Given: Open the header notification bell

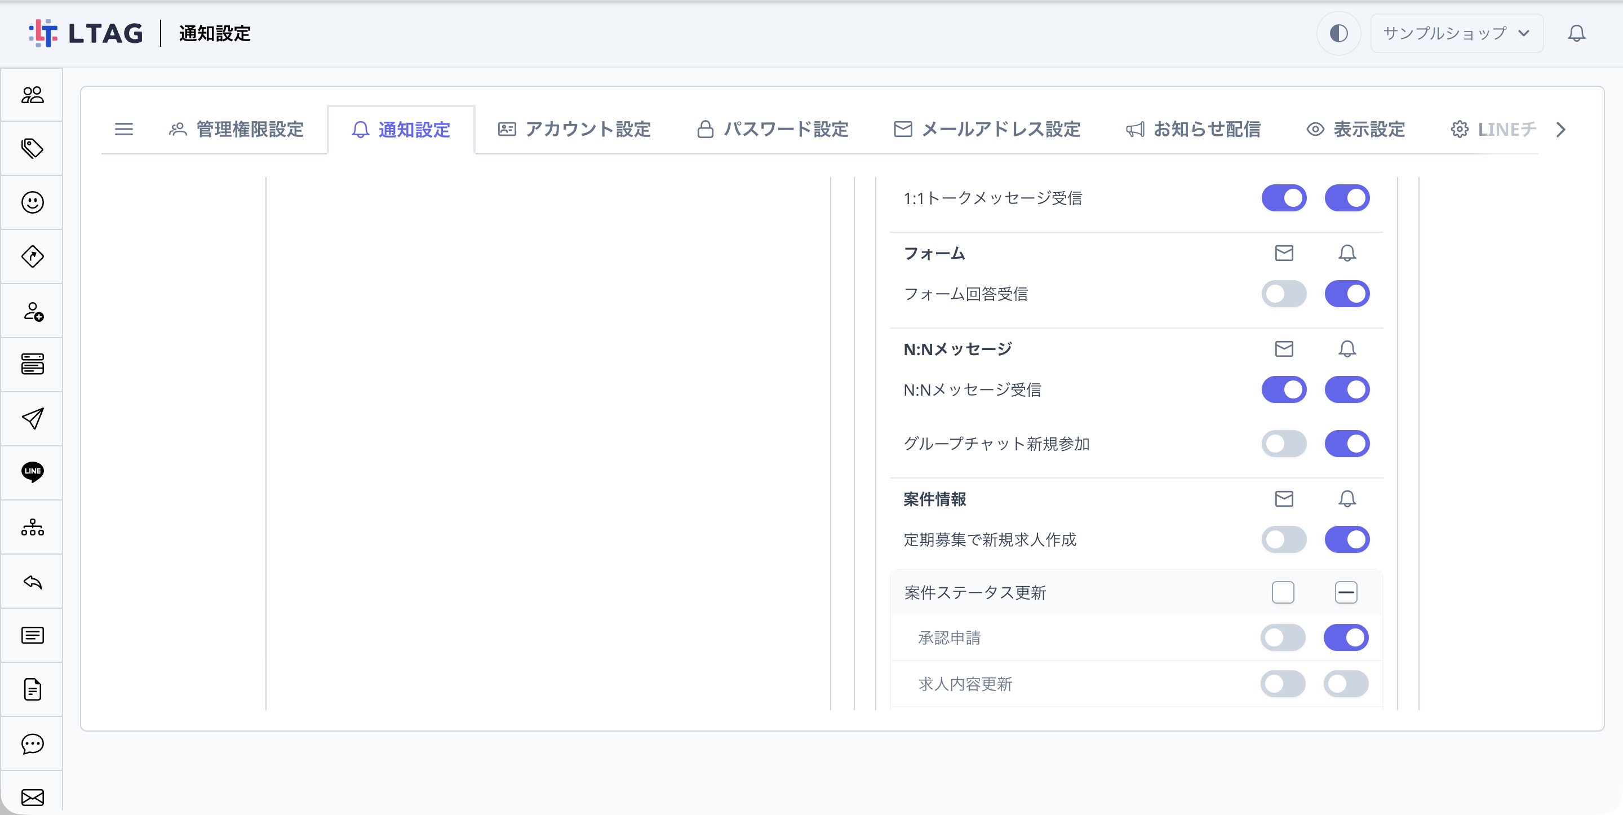Looking at the screenshot, I should [x=1576, y=33].
